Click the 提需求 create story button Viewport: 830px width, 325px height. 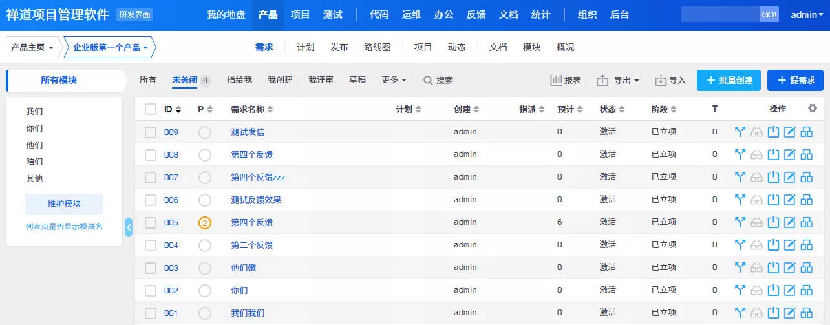tap(795, 80)
